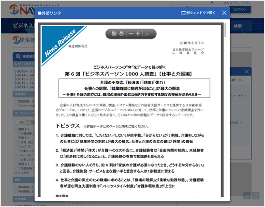Viewport: 265px width, 207px height.
Task: Click the dialog's vertical scrollbar thumb
Action: tap(225, 30)
